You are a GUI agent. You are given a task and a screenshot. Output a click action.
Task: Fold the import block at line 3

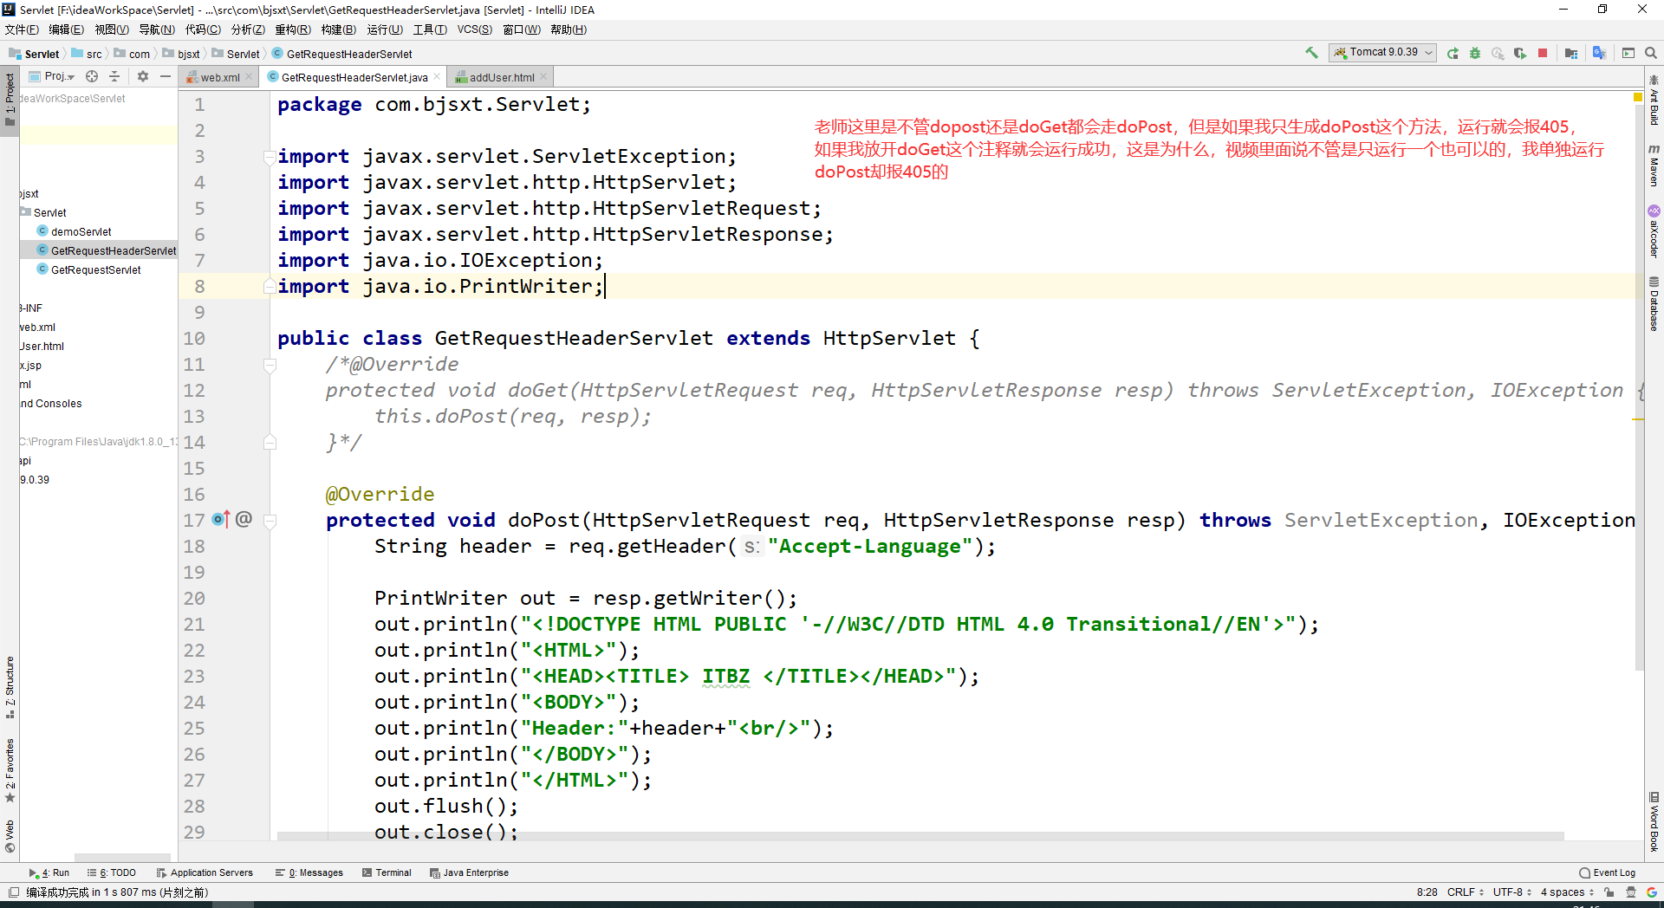(x=270, y=157)
